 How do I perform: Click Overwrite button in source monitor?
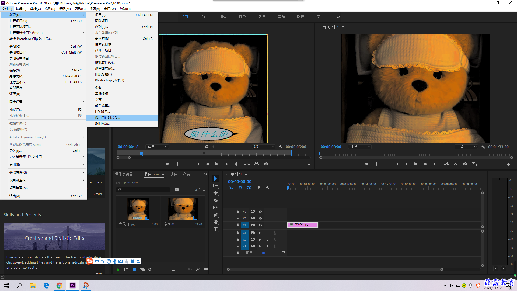coord(256,164)
